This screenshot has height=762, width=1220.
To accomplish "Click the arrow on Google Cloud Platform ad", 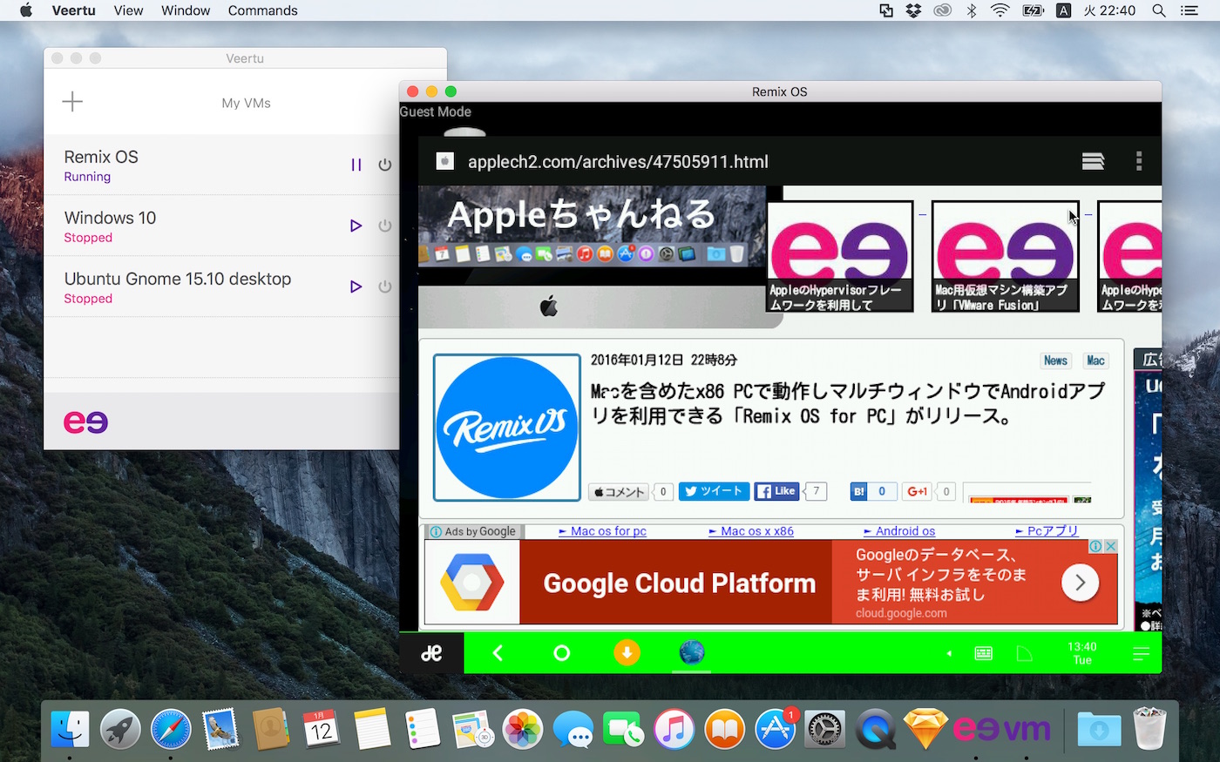I will (x=1080, y=583).
